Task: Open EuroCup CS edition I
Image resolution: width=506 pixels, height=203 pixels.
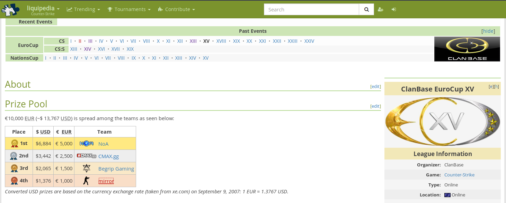Action: (x=71, y=41)
